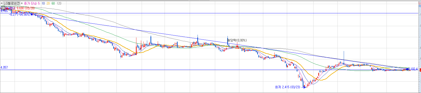Select the 60-period moving average legend

(53, 3)
